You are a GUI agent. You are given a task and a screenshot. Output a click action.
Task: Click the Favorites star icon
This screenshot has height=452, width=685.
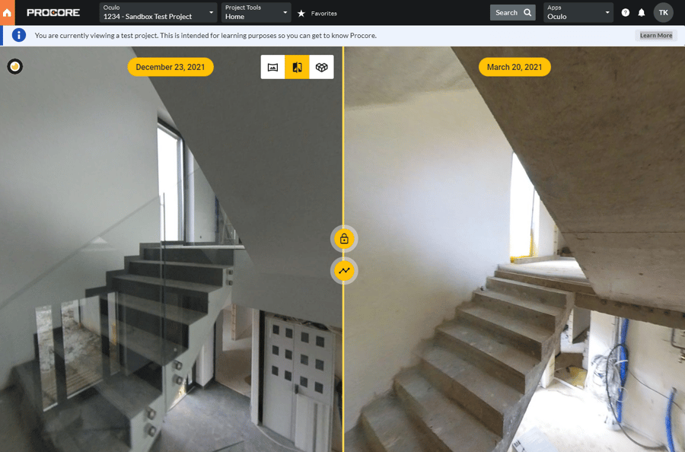point(301,13)
